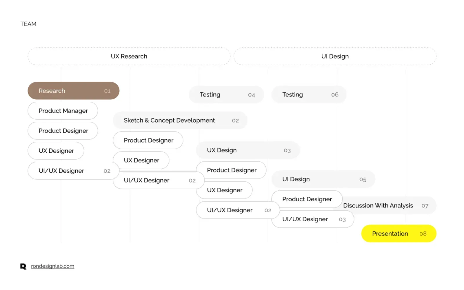Select the Product Manager role

(63, 111)
